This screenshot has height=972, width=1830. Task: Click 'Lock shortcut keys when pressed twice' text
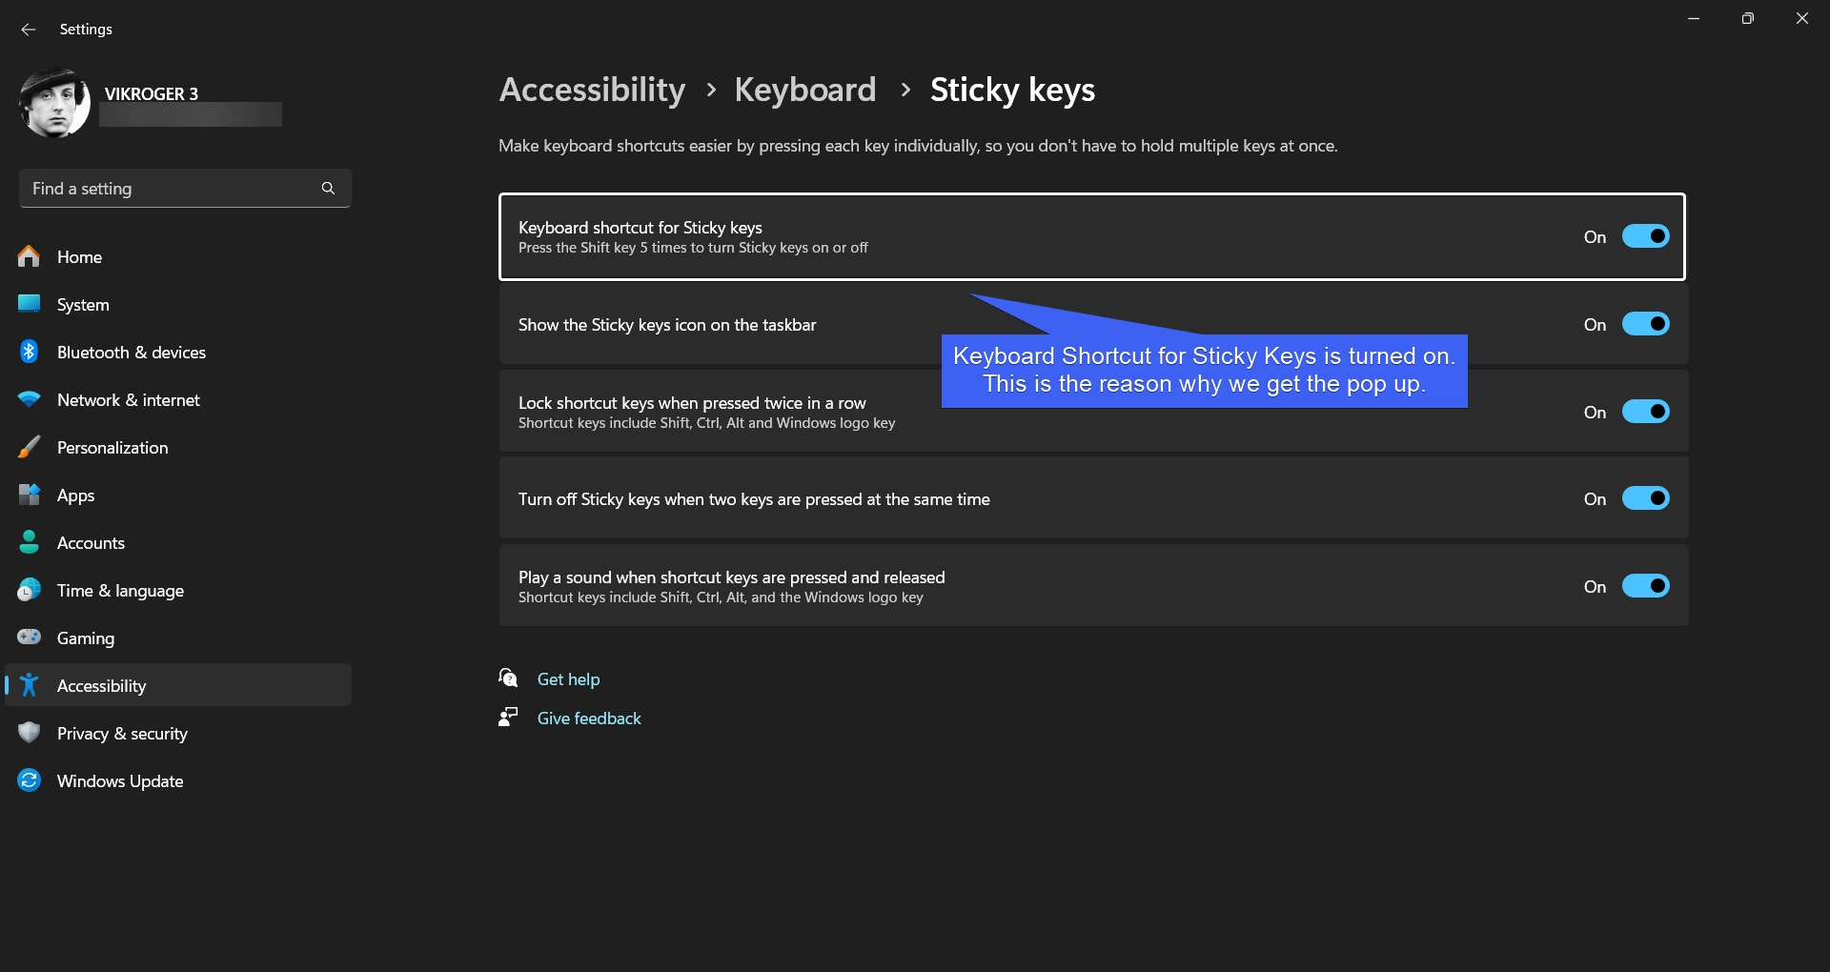pyautogui.click(x=692, y=403)
